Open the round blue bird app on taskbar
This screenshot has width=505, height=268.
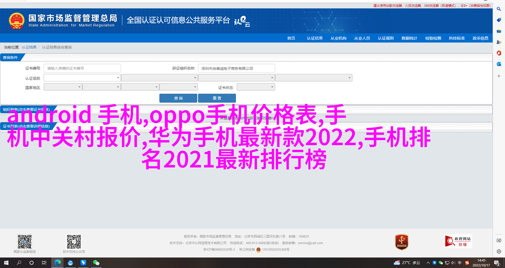(x=70, y=262)
